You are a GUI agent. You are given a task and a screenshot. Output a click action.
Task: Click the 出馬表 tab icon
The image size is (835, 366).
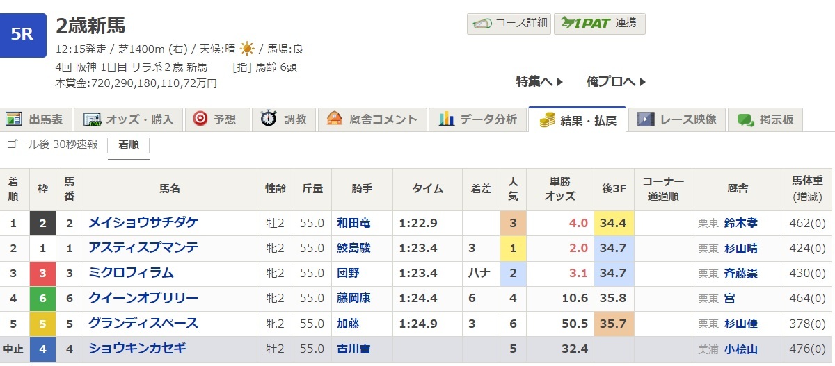15,119
